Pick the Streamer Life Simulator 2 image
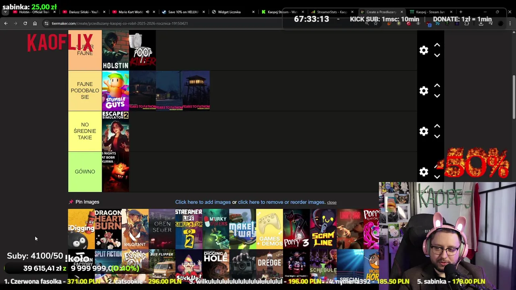The image size is (516, 290). (189, 229)
